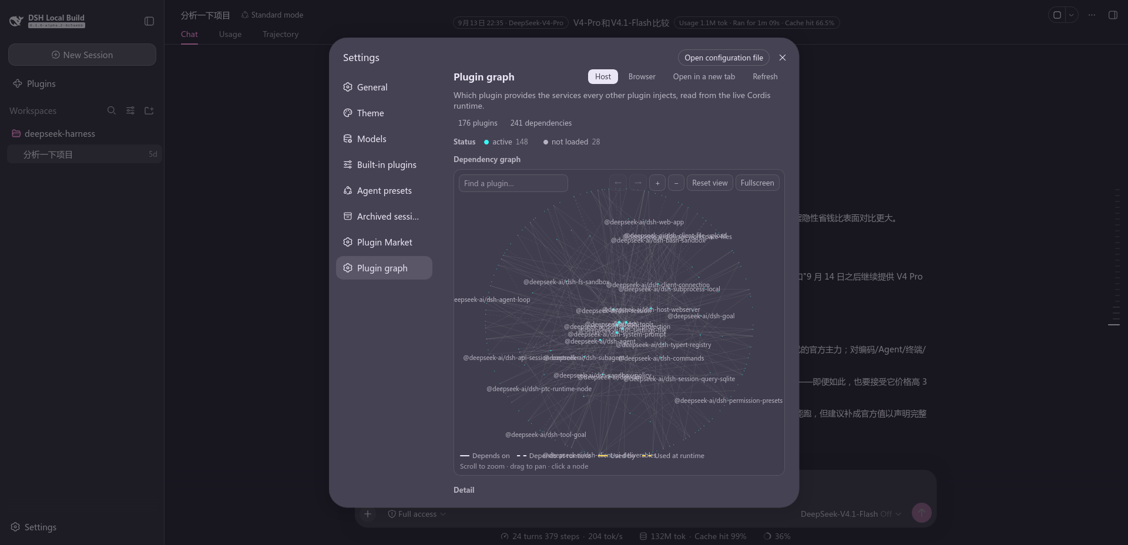Click the top-right stop square button
The height and width of the screenshot is (545, 1128).
point(1057,15)
